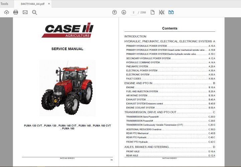Open EXHAUST SYSTEM B.40.A entry
The height and width of the screenshot is (167, 241).
click(170, 100)
